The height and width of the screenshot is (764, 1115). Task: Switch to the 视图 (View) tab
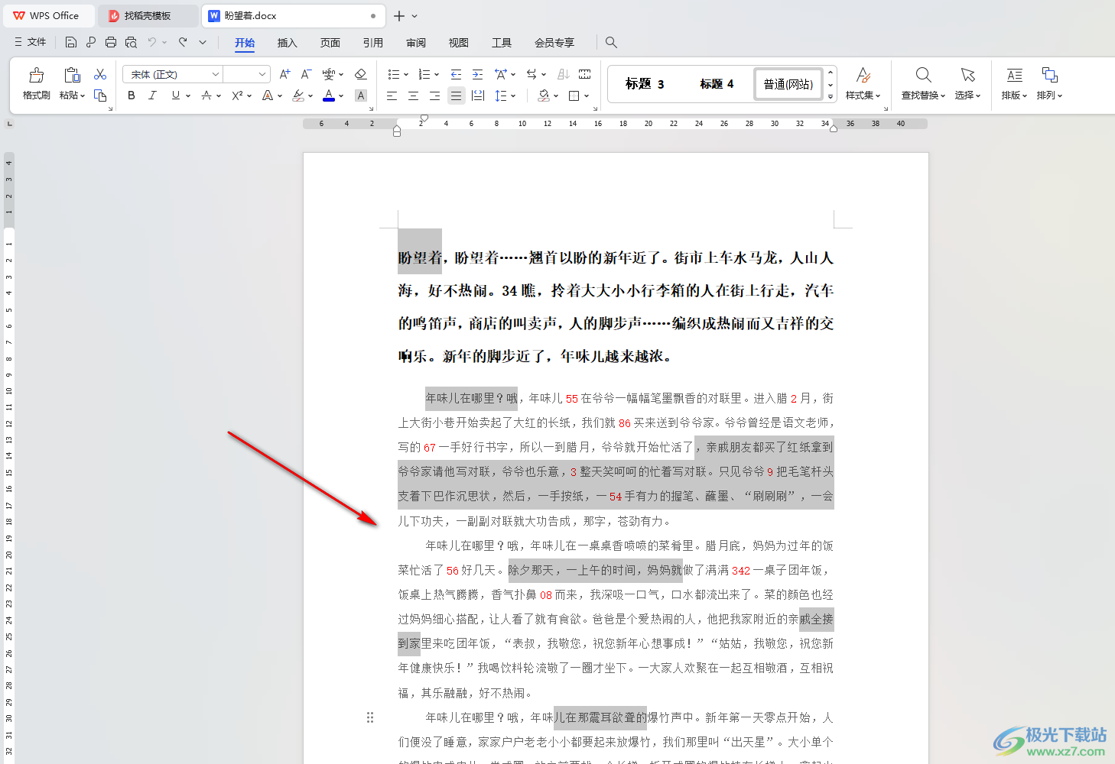coord(459,43)
